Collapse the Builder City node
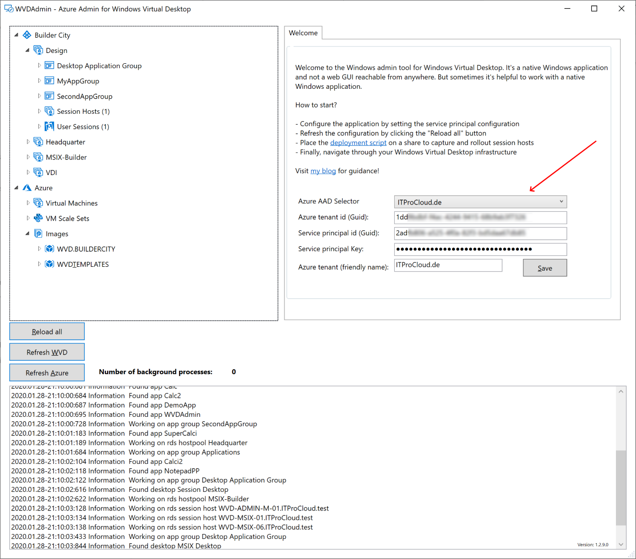The width and height of the screenshot is (636, 559). tap(16, 35)
